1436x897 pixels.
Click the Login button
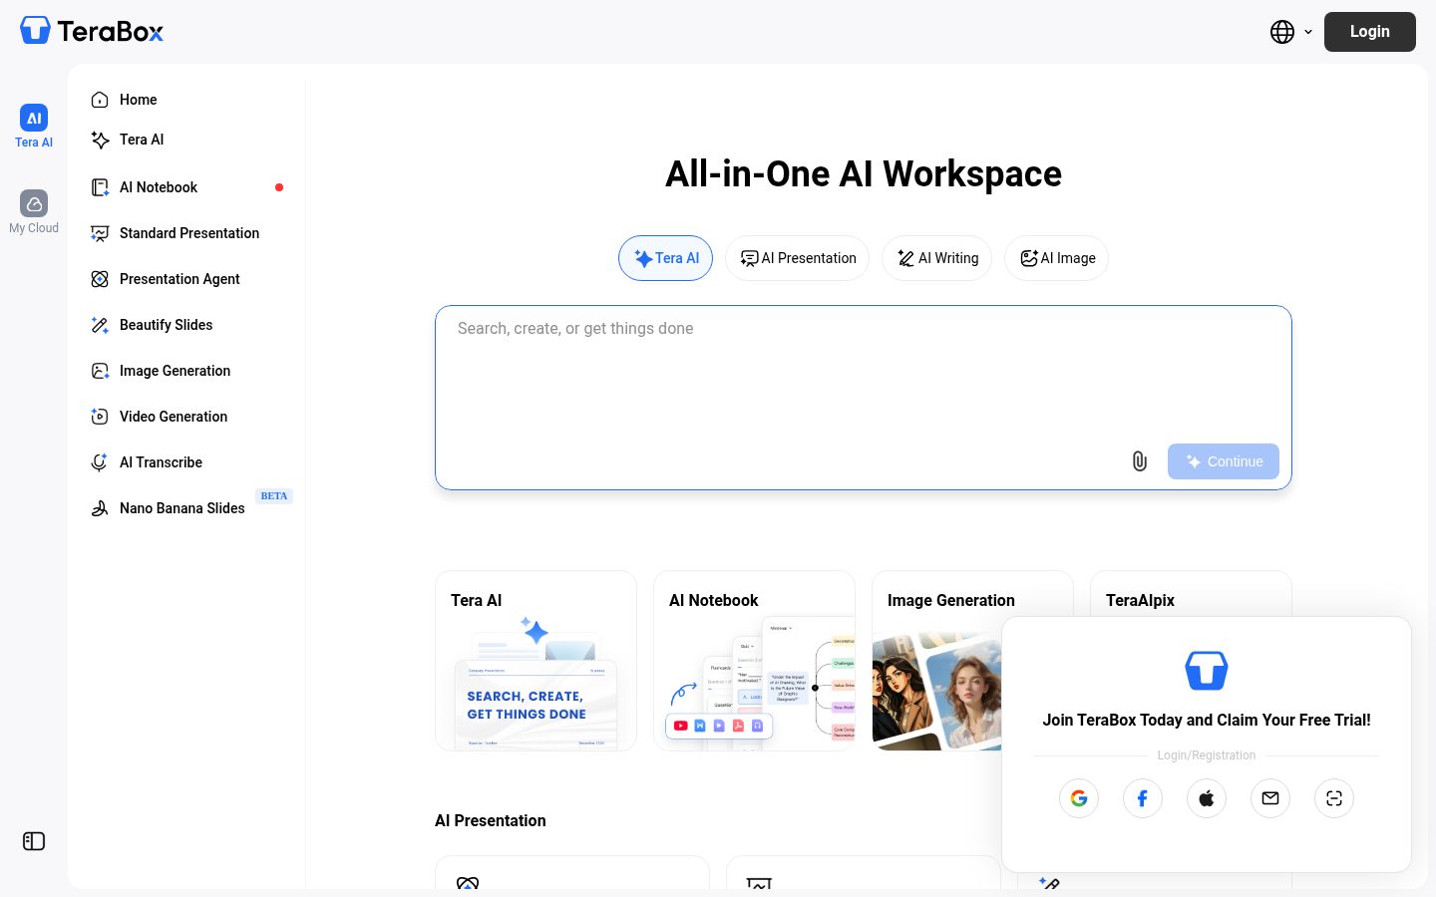click(x=1369, y=32)
